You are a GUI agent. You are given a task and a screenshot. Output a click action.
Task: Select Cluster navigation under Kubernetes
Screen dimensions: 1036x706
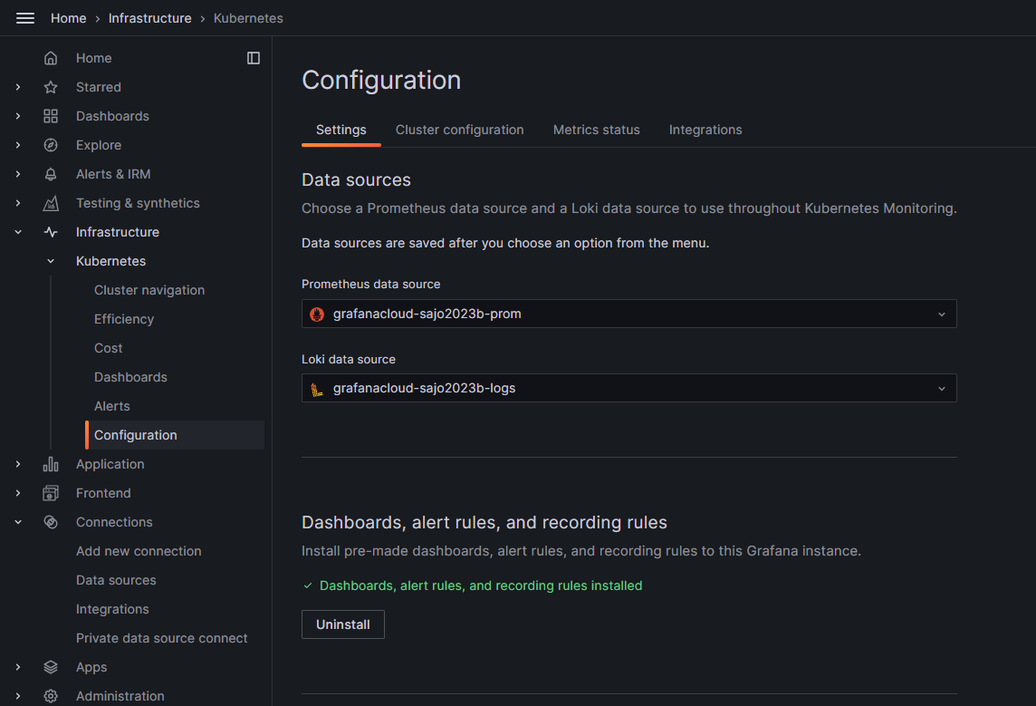(149, 289)
